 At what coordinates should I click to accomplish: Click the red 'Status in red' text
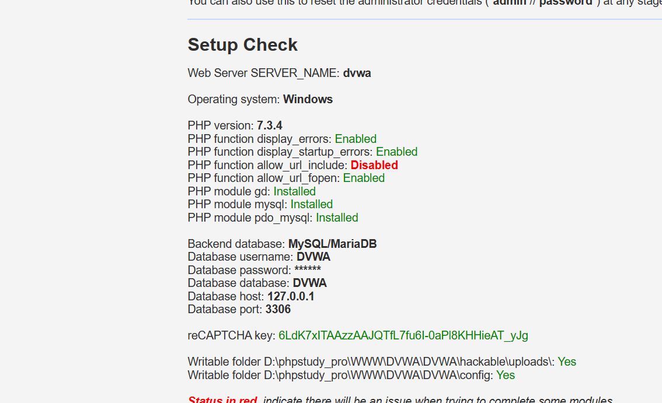(x=222, y=400)
